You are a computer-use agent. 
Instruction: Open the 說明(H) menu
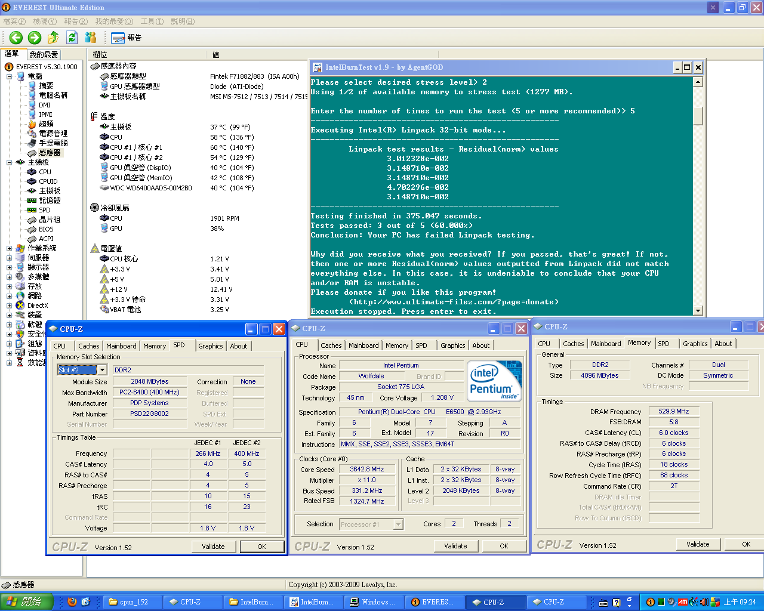[x=183, y=21]
